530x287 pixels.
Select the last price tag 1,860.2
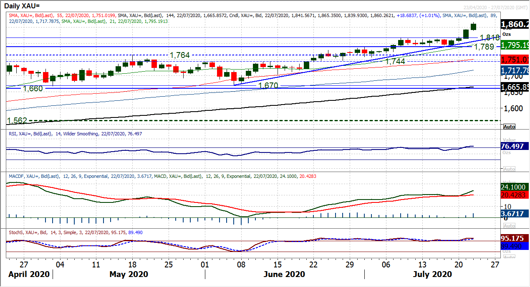point(515,25)
